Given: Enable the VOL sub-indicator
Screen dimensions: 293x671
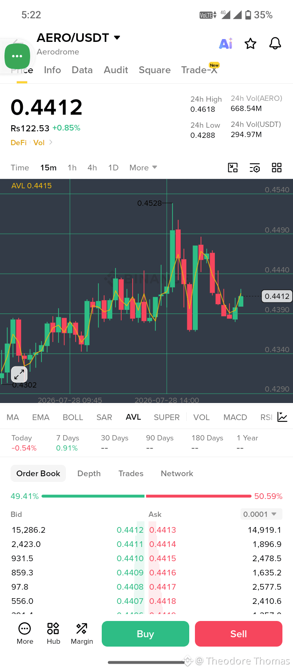Looking at the screenshot, I should pos(201,417).
